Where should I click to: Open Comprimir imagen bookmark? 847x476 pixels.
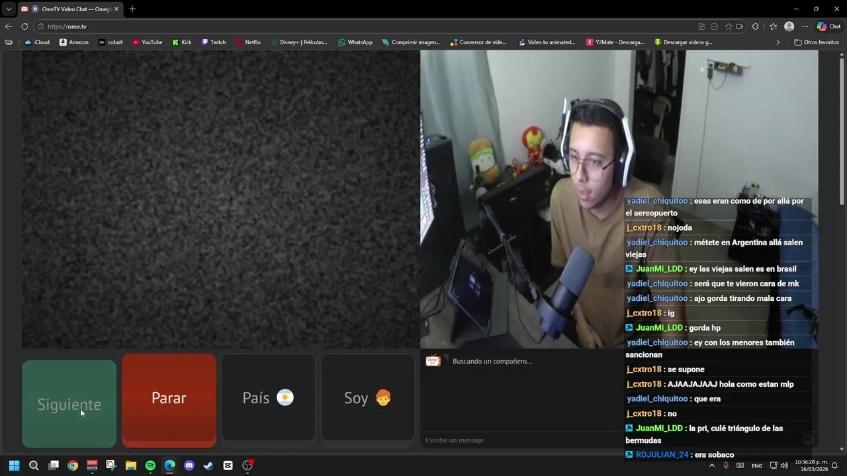[410, 42]
